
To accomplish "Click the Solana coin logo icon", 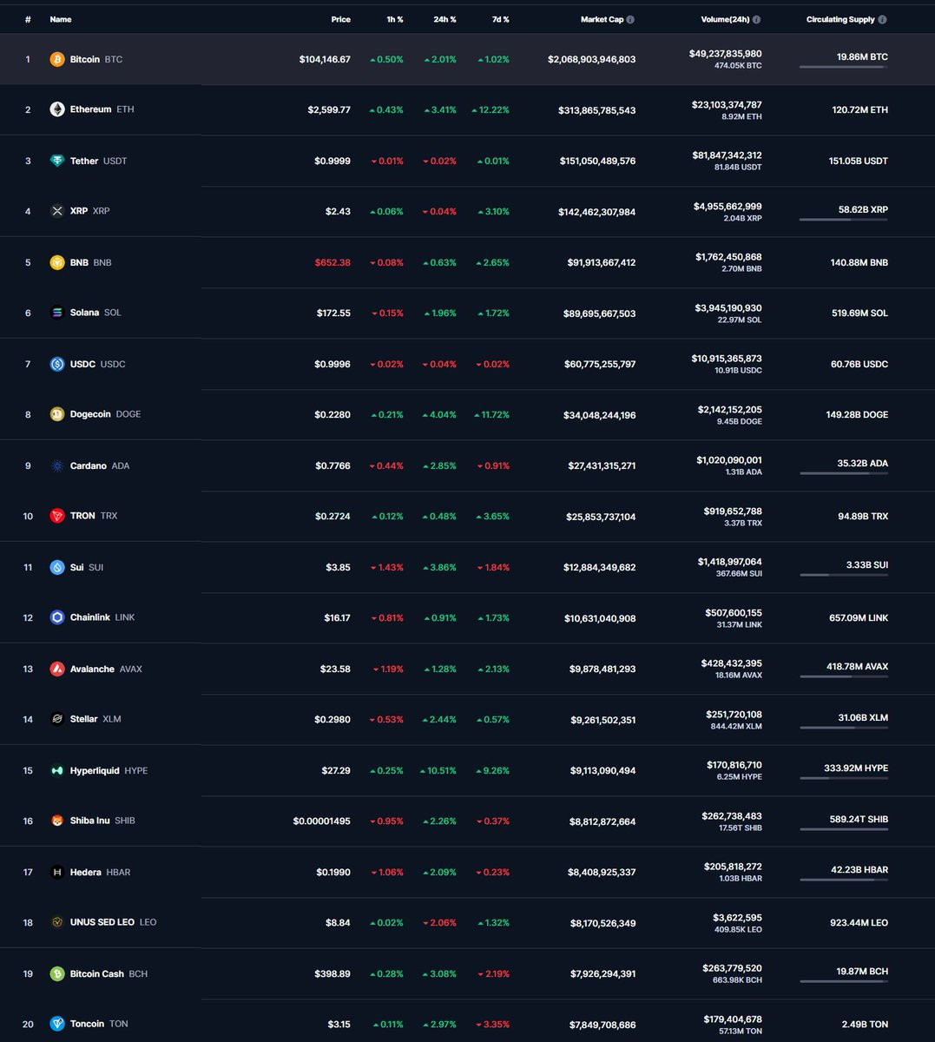I will pyautogui.click(x=57, y=313).
